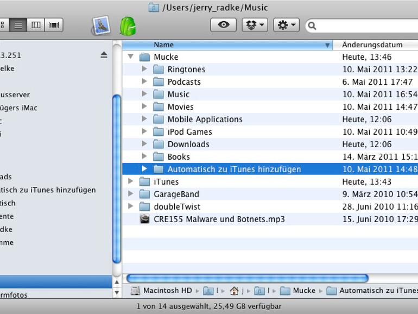Image resolution: width=418 pixels, height=314 pixels.
Task: Expand the Podcasts folder
Action: (144, 81)
